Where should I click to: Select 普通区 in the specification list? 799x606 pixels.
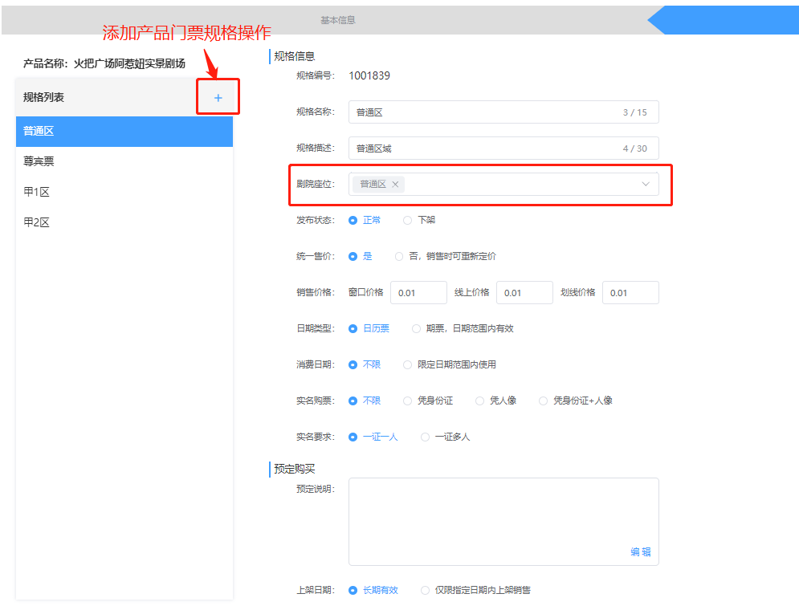click(39, 131)
